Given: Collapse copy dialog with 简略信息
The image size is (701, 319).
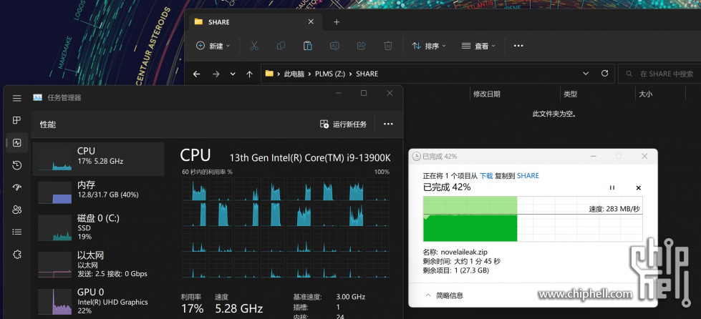Looking at the screenshot, I should pyautogui.click(x=443, y=296).
